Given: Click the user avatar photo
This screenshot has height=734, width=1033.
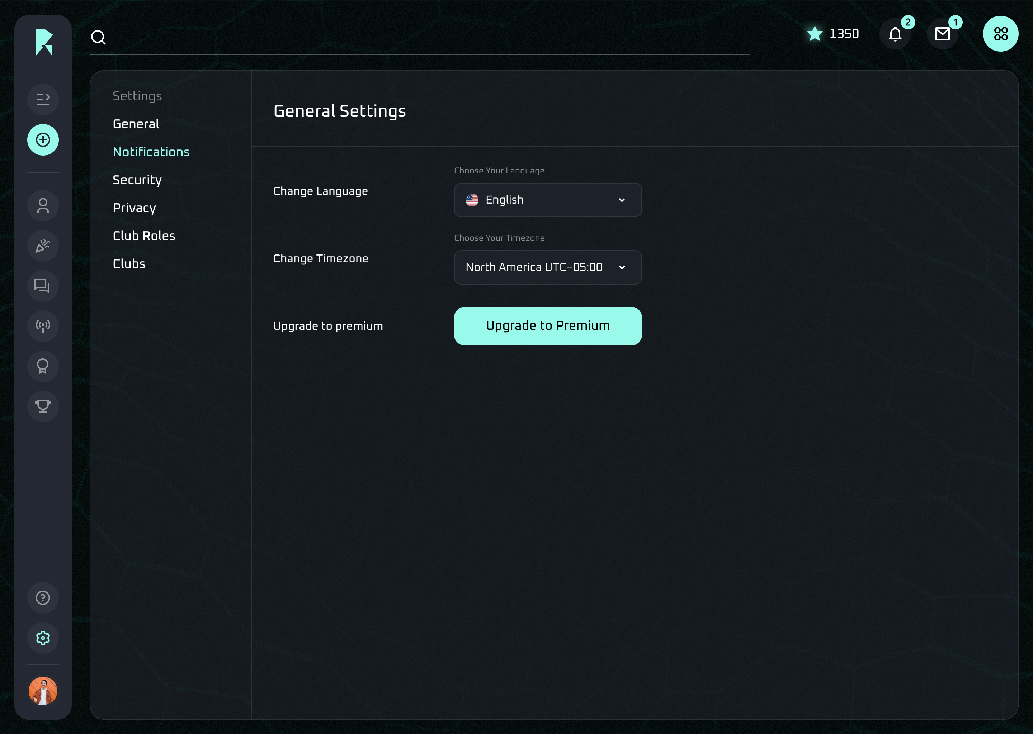Looking at the screenshot, I should click(x=43, y=691).
